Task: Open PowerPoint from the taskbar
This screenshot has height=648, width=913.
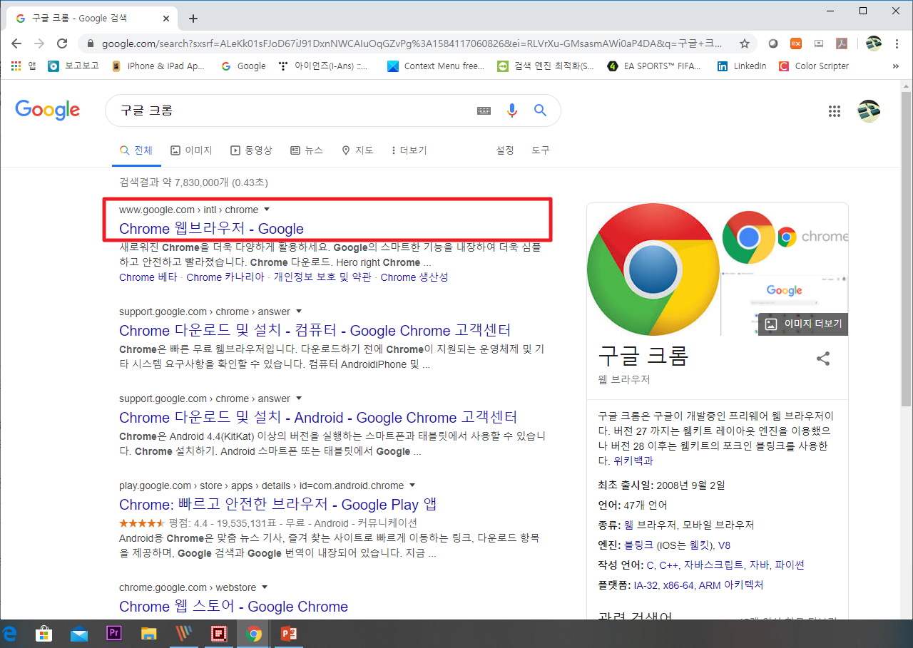Action: (288, 634)
